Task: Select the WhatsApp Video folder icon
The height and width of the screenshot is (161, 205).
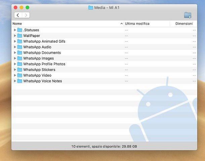Action: (x=19, y=75)
